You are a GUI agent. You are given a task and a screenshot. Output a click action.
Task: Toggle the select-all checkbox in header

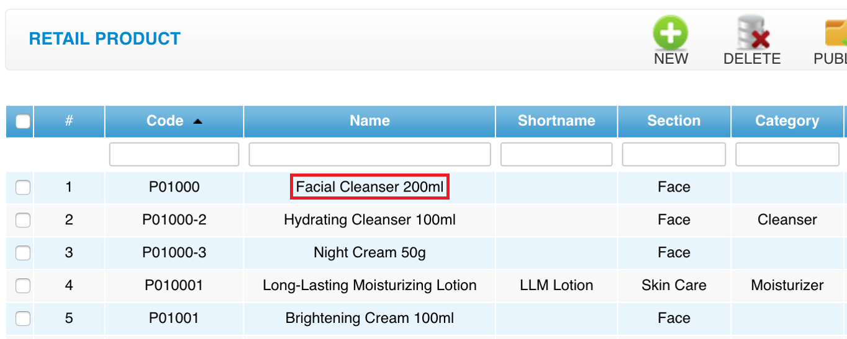(x=23, y=121)
